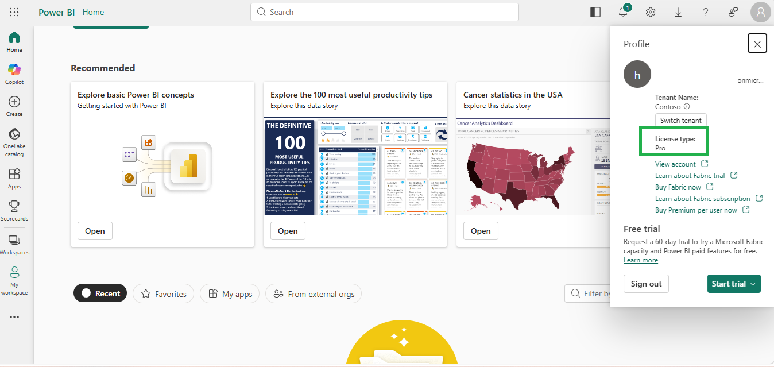Click the Filter by keyword field
The width and height of the screenshot is (774, 367).
(587, 293)
